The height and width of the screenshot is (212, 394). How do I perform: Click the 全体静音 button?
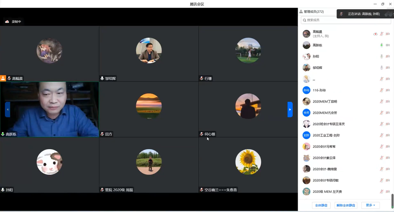click(321, 205)
